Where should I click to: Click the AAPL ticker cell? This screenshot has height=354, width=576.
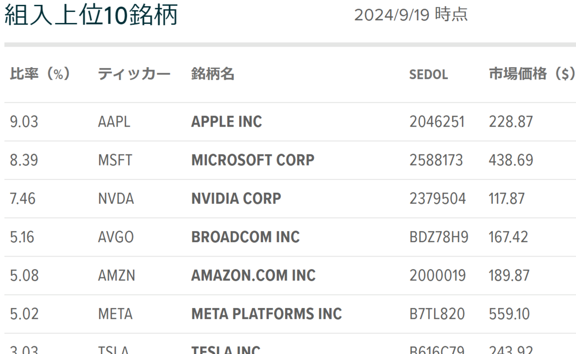114,122
